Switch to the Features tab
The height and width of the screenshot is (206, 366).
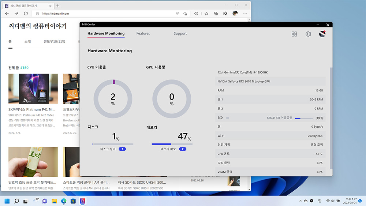pyautogui.click(x=143, y=33)
